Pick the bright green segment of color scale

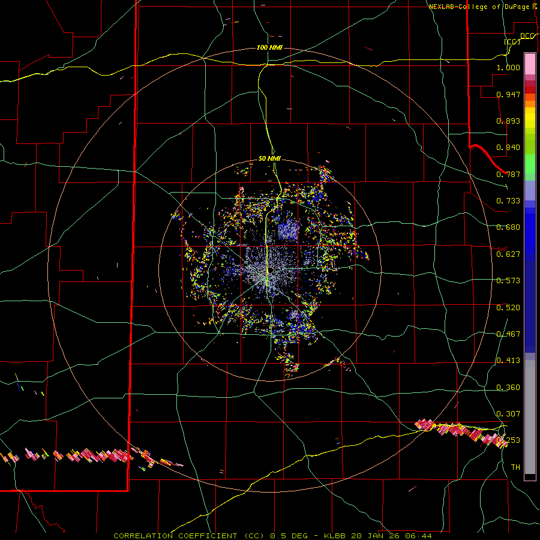click(x=530, y=164)
